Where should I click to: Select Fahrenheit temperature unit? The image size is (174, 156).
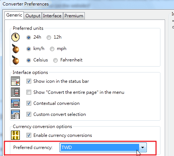click(55, 60)
